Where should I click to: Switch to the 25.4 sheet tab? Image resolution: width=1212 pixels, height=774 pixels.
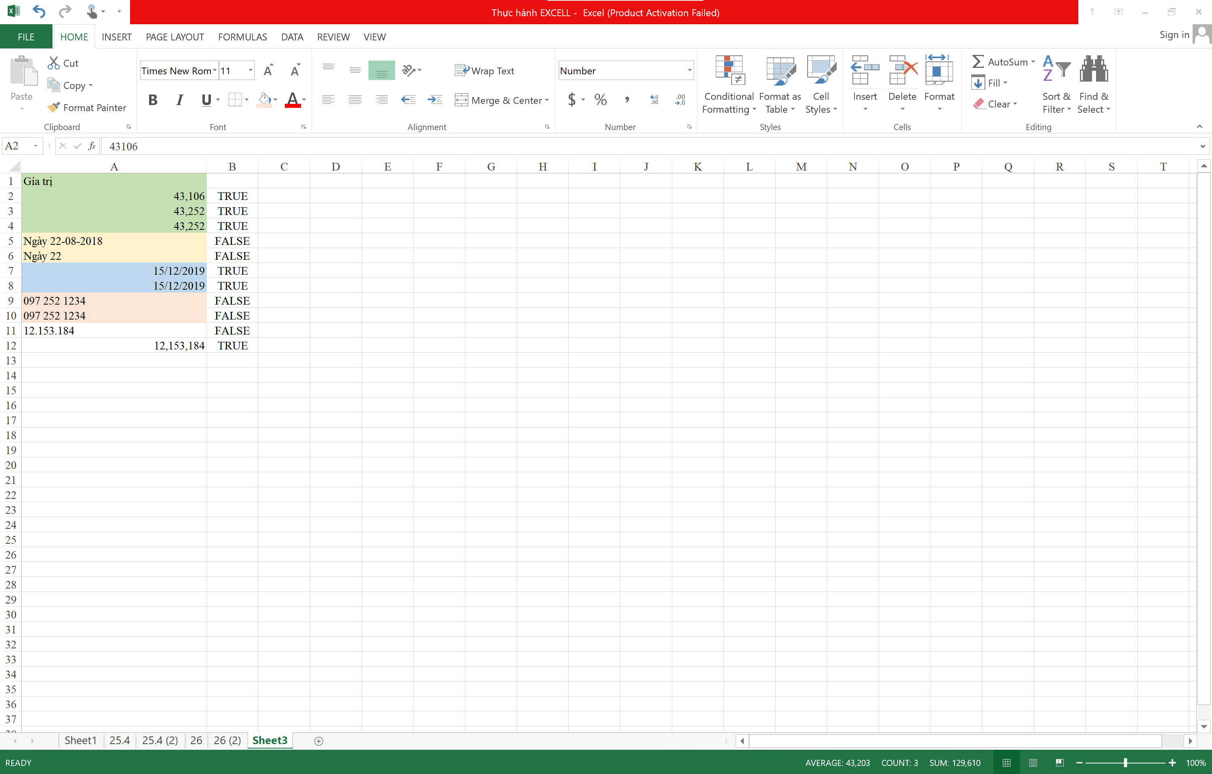click(119, 740)
